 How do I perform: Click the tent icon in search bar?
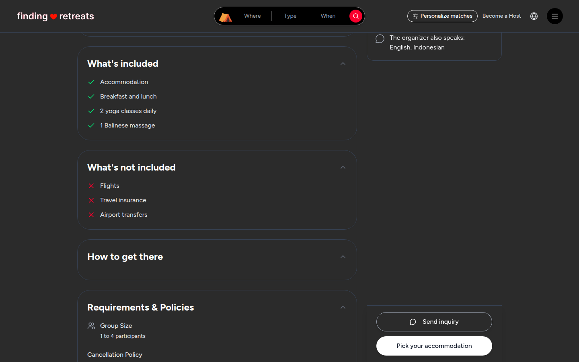[x=226, y=17]
